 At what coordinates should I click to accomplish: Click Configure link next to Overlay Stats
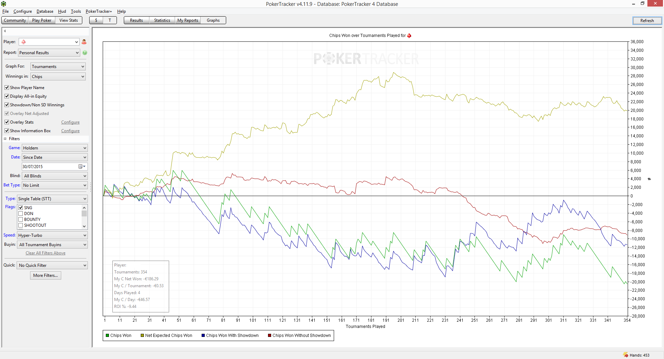click(x=71, y=122)
